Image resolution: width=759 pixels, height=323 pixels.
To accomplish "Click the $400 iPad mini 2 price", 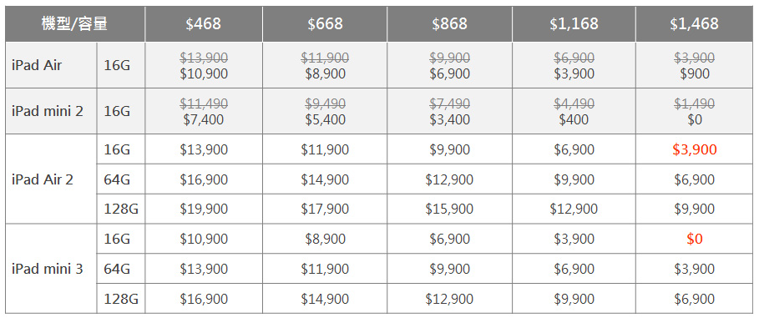I will [x=574, y=119].
